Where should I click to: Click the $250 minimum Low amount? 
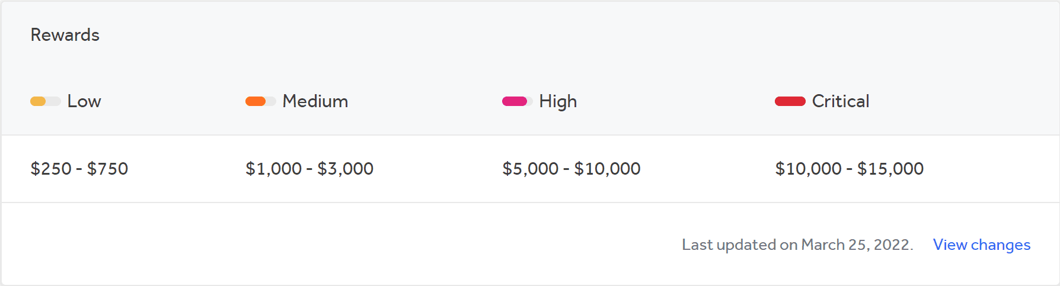coord(51,169)
